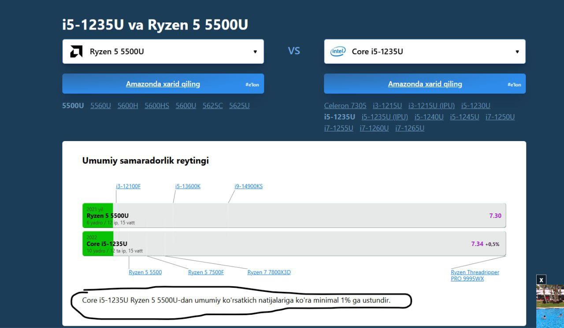
Task: Open the Core i5-1235U dropdown arrow
Action: pos(517,52)
